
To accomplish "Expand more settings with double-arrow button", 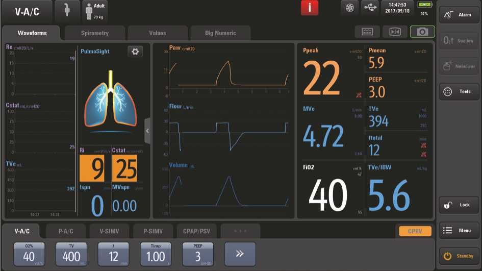I will (240, 254).
